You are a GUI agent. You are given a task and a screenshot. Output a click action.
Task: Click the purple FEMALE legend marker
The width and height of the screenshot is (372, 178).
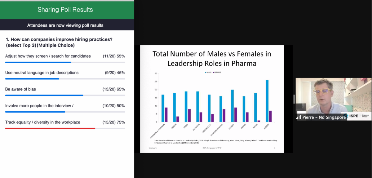coord(213,72)
